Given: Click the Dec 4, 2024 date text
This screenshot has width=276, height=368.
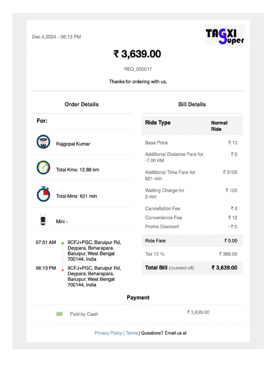Looking at the screenshot, I should (x=56, y=37).
